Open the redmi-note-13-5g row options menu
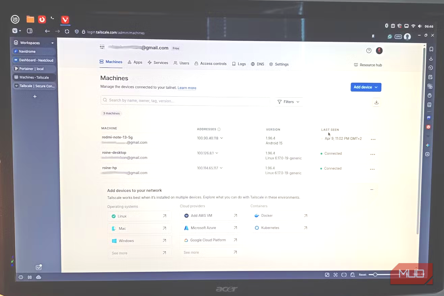 point(373,139)
